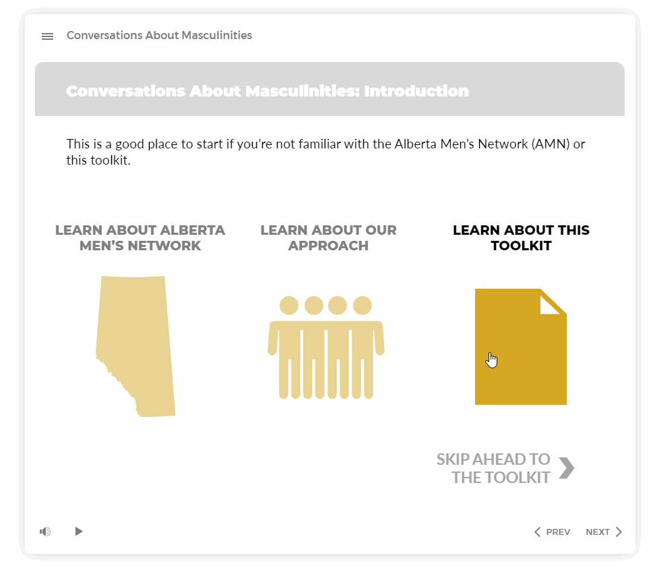Viewport: 657px width, 568px height.
Task: Open the hamburger menu icon
Action: (47, 36)
